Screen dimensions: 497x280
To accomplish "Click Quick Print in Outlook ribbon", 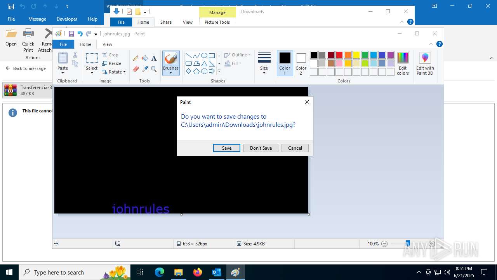I will coord(28,40).
